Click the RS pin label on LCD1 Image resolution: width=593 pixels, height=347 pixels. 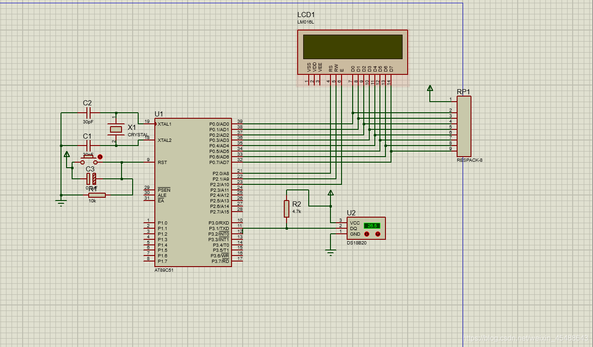[x=331, y=68]
